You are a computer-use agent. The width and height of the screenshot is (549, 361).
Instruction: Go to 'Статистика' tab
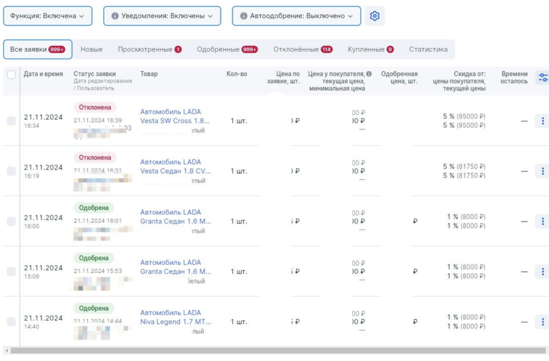pyautogui.click(x=428, y=49)
